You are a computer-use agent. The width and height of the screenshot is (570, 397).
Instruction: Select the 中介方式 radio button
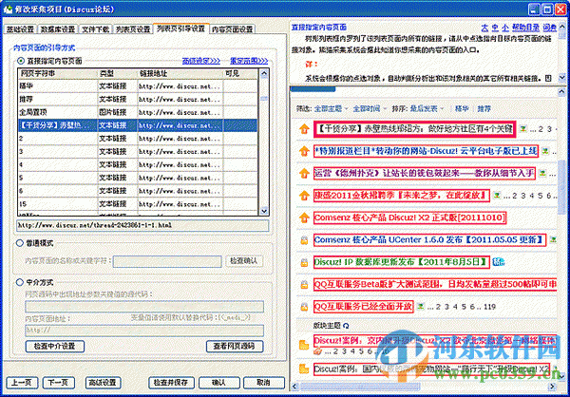(20, 282)
